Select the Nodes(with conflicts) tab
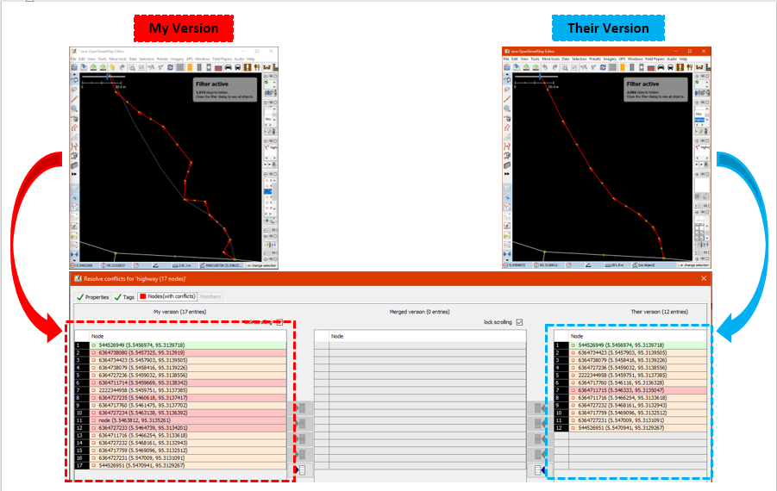This screenshot has height=491, width=777. [x=168, y=296]
